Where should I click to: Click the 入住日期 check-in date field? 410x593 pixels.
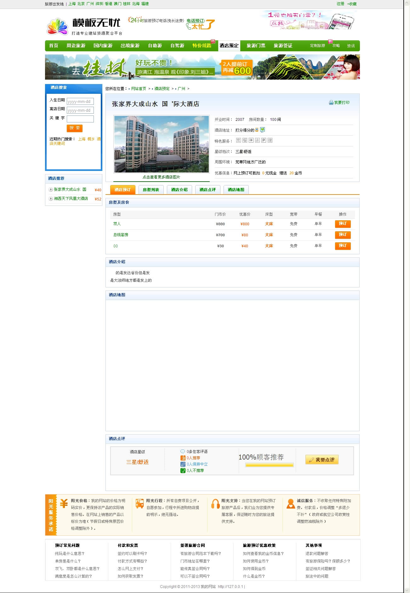click(80, 102)
